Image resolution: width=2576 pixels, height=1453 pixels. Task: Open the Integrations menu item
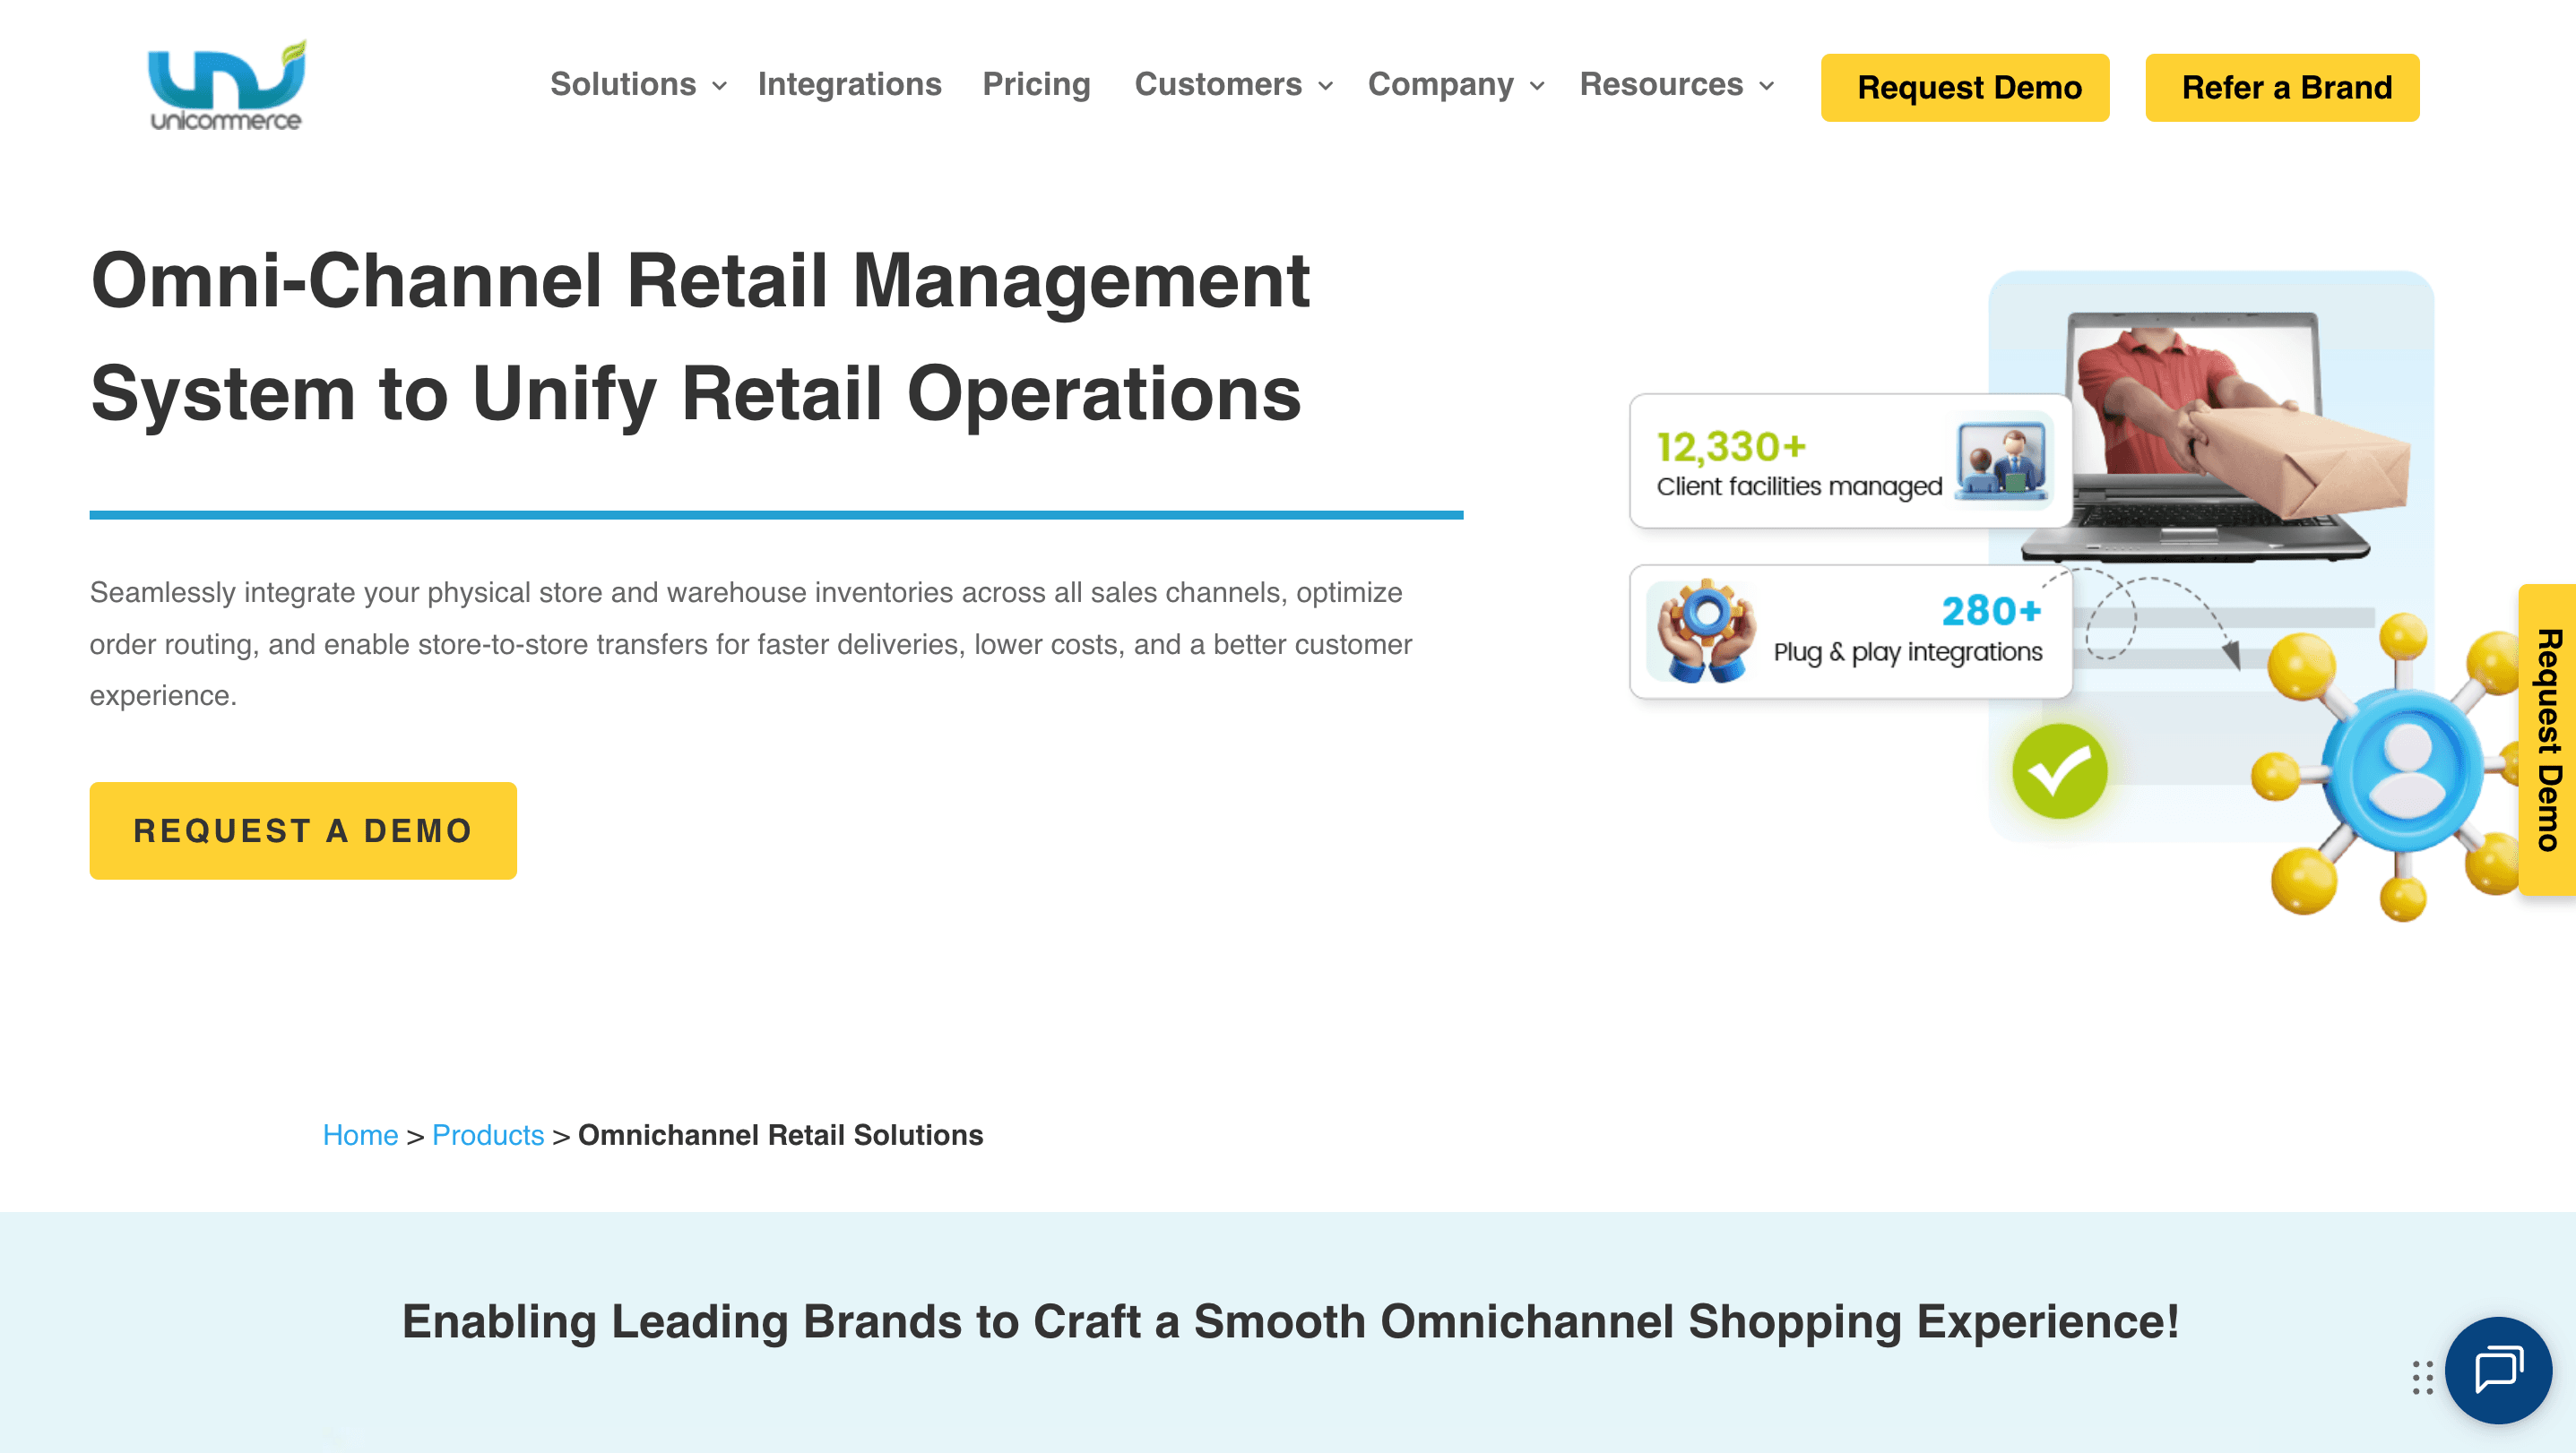(x=849, y=85)
